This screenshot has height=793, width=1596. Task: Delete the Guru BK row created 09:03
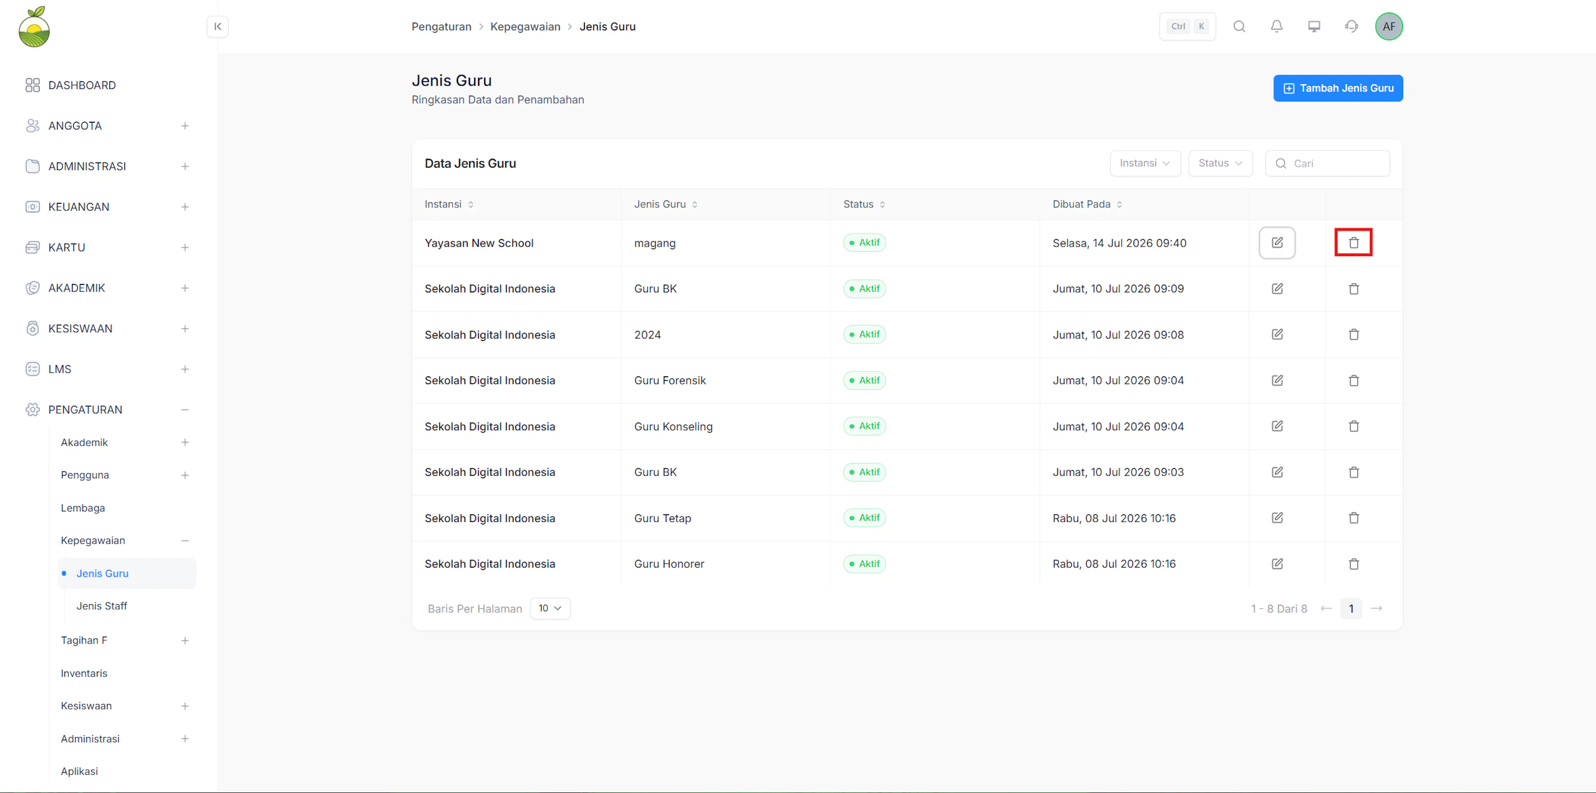tap(1354, 472)
